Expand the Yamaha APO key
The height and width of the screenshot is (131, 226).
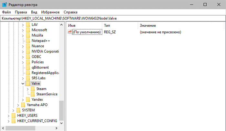pyautogui.click(x=18, y=105)
